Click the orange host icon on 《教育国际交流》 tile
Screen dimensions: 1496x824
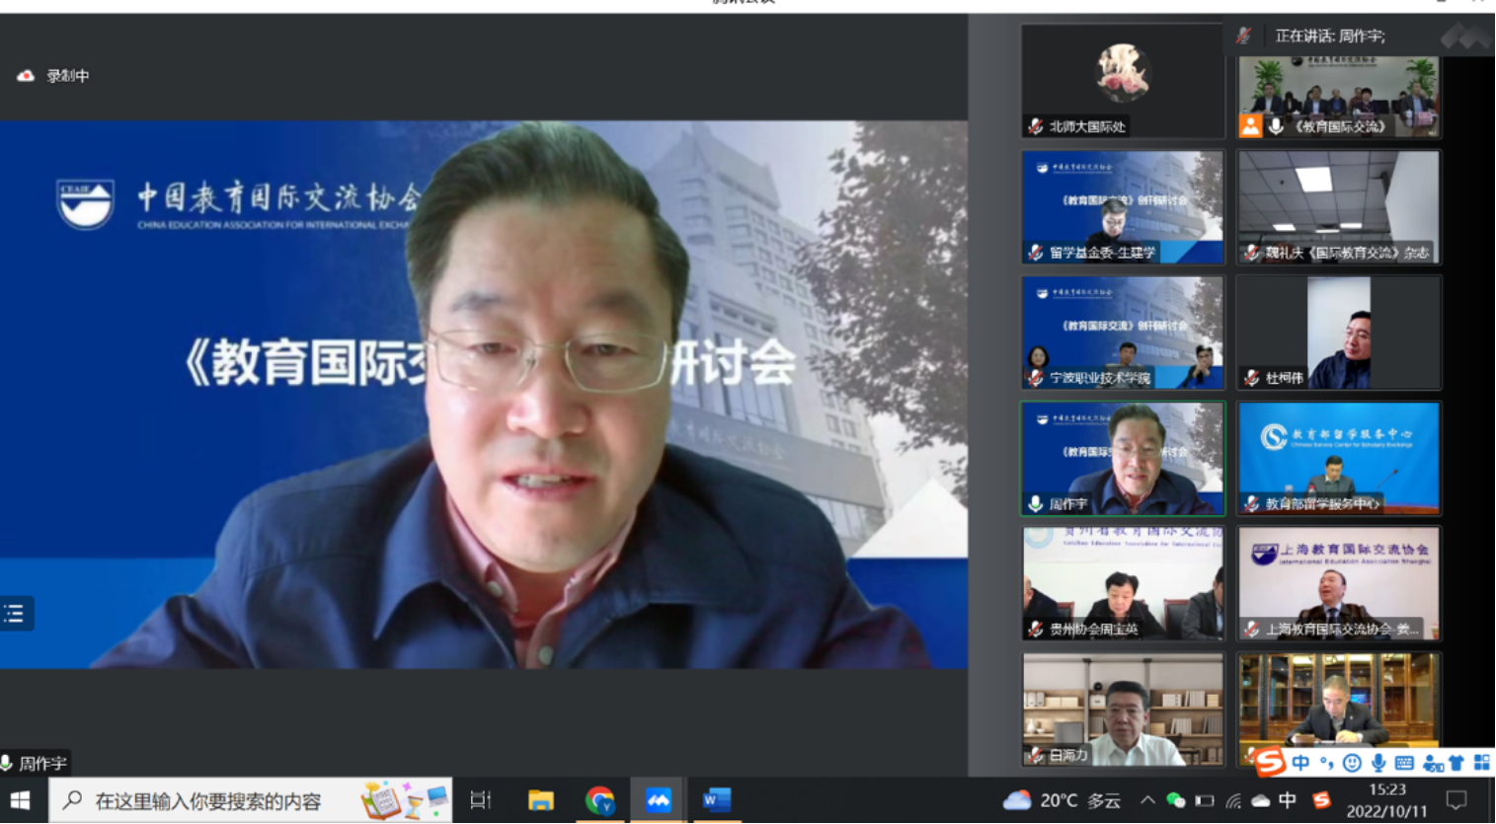(x=1250, y=125)
